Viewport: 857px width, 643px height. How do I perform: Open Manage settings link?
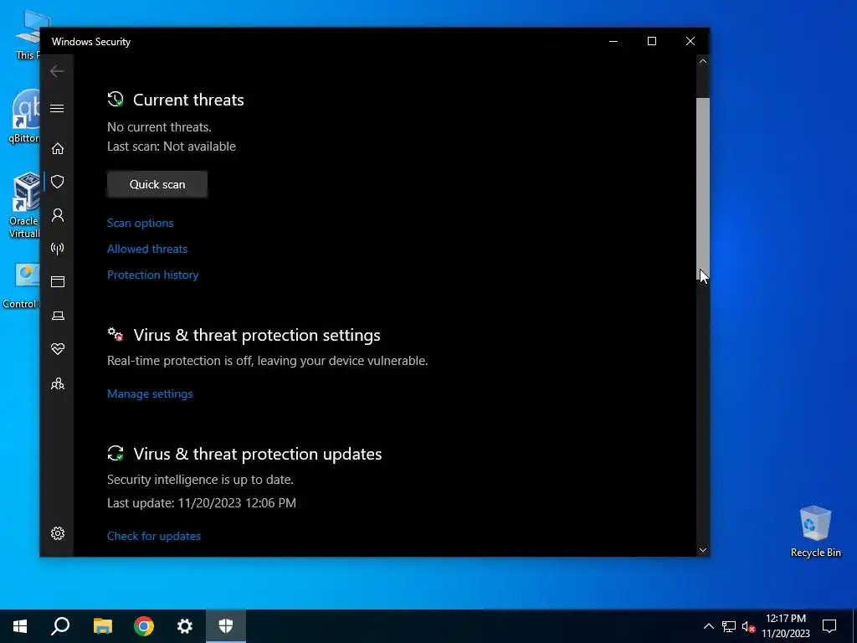pos(150,394)
